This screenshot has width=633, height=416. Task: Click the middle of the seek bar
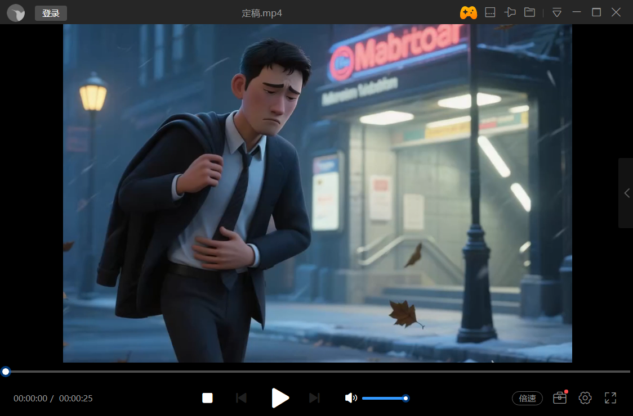click(316, 372)
